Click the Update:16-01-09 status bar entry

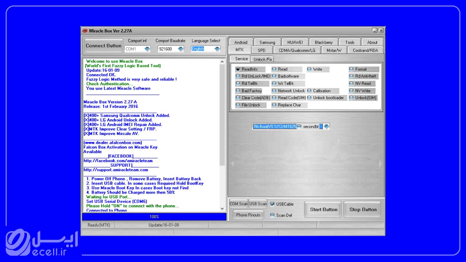click(163, 225)
